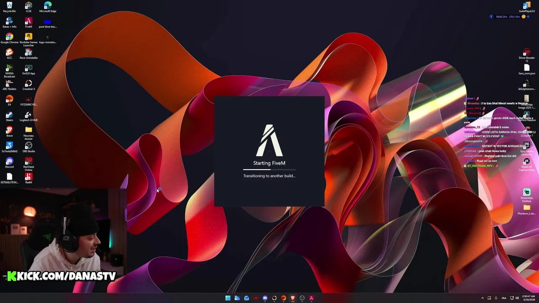Open the RedM desktop shortcut
This screenshot has height=303, width=539.
tap(28, 178)
